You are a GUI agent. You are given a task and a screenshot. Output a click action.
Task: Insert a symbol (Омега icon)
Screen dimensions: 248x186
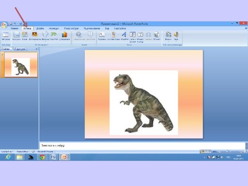(148, 36)
